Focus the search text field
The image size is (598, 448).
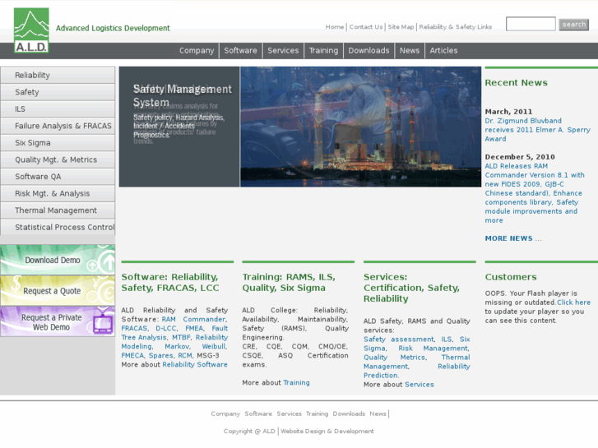tap(531, 24)
